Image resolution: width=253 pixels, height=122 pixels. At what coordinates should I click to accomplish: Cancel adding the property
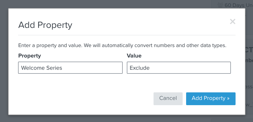[168, 99]
